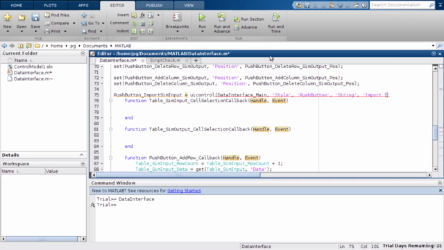Click the quick access paste icon

click(332, 5)
